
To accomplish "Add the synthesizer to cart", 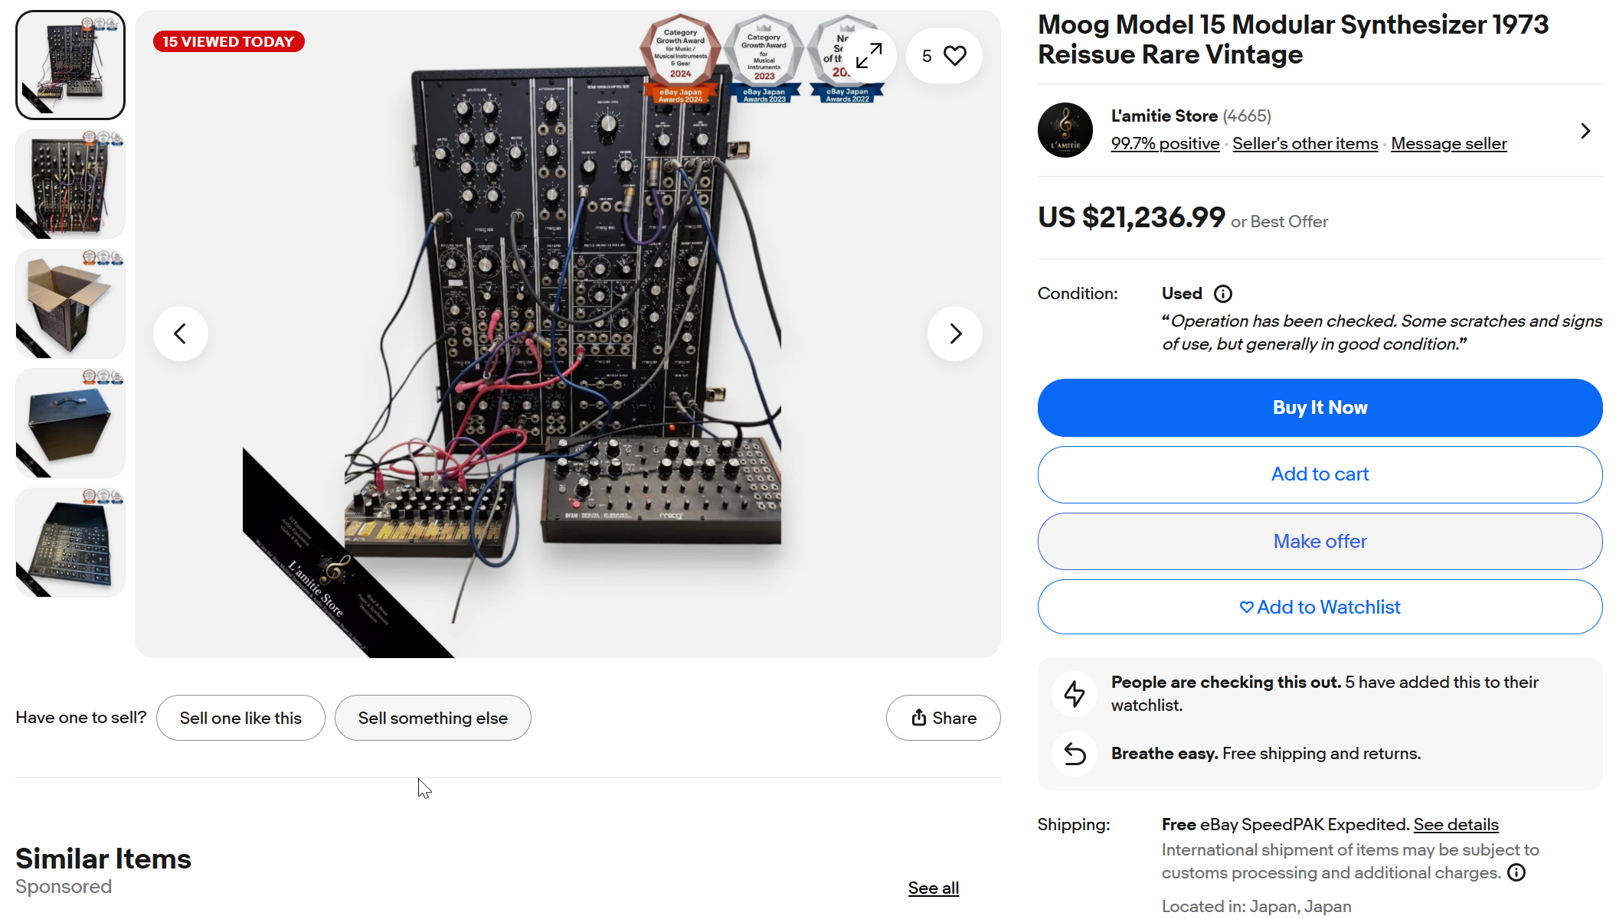I will coord(1320,474).
